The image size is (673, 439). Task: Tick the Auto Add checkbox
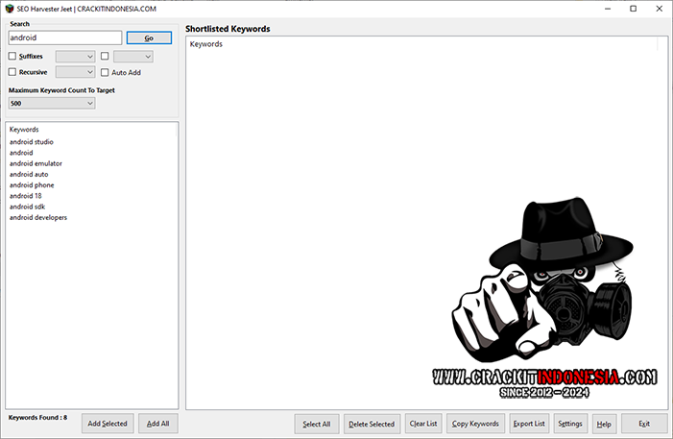(x=105, y=72)
